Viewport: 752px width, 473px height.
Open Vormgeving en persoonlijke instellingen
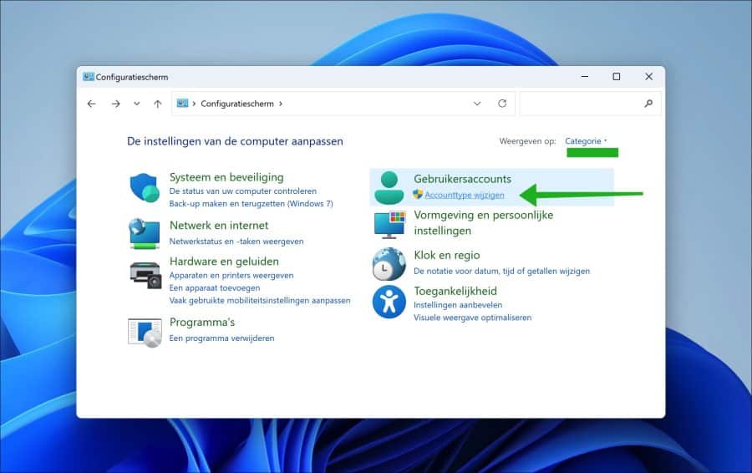(484, 222)
